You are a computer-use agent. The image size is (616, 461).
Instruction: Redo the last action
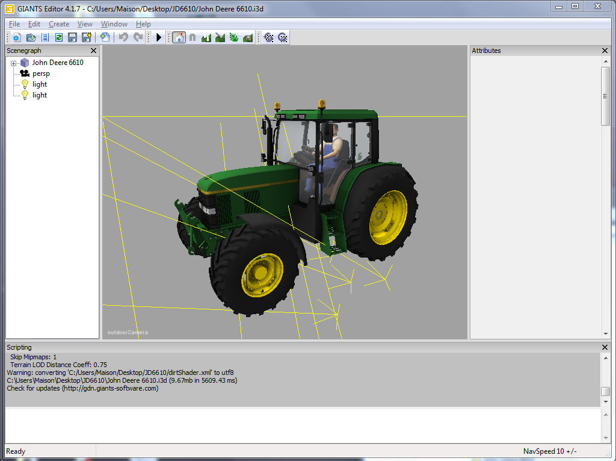pos(138,37)
